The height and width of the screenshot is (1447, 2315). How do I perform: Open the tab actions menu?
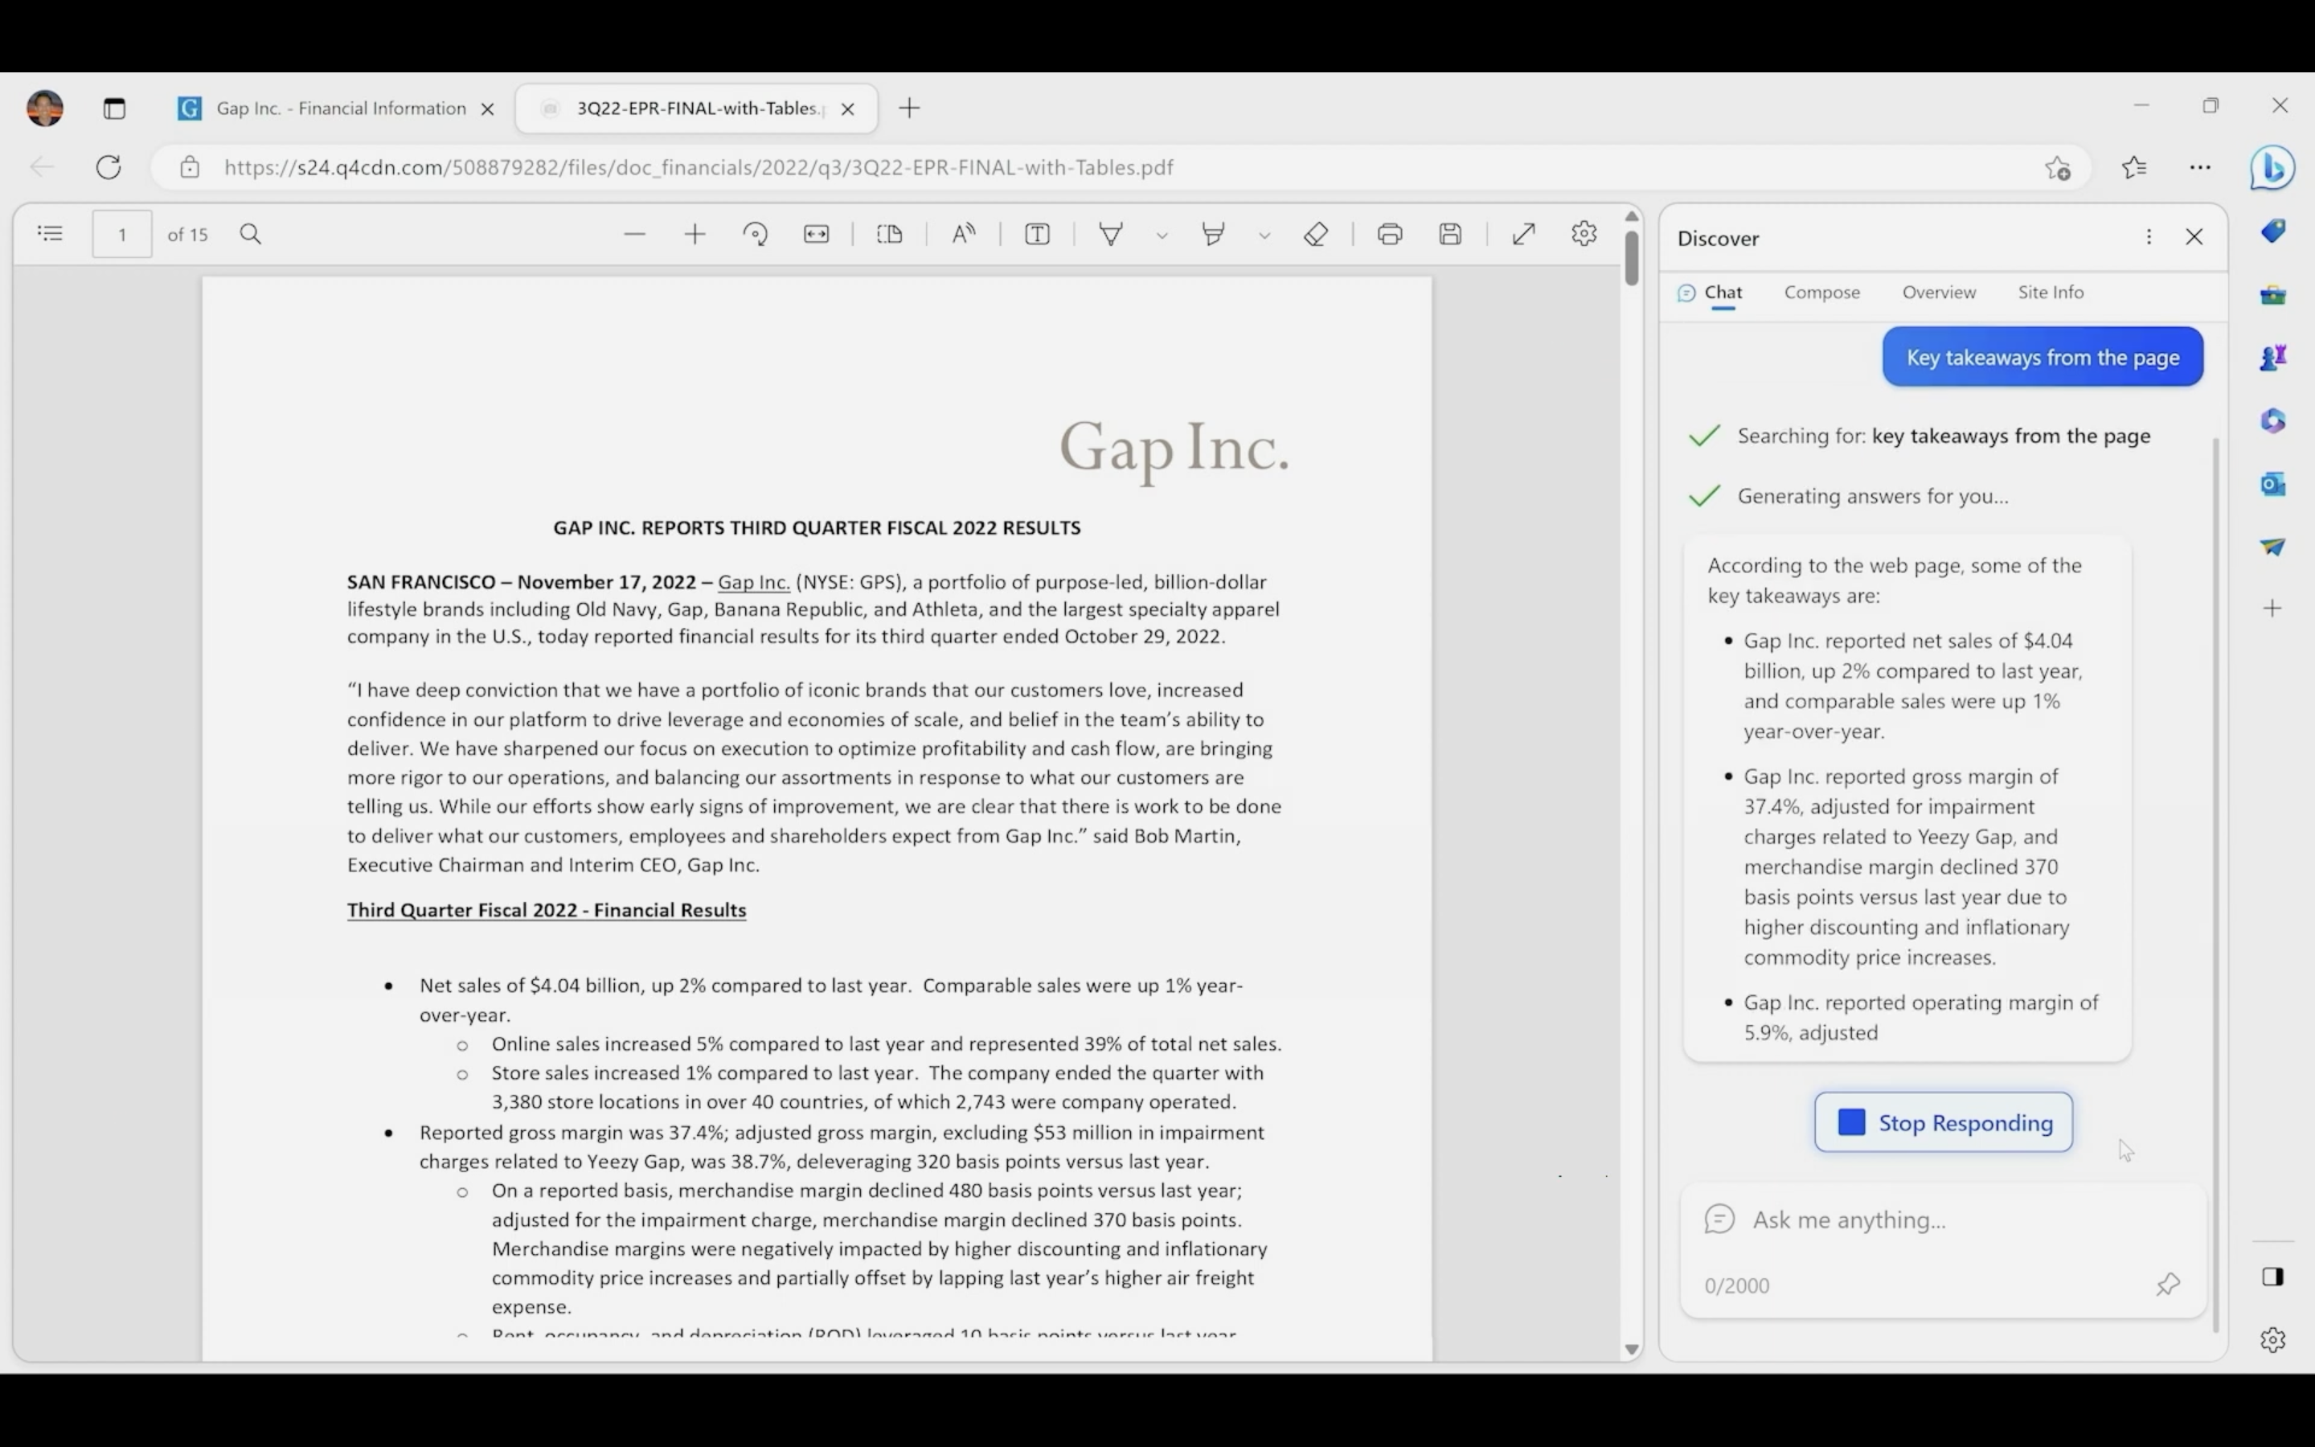point(114,109)
